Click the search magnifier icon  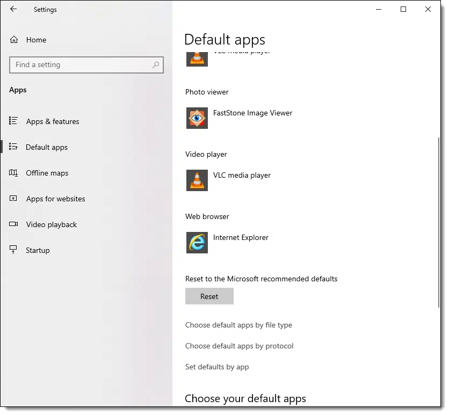[x=156, y=64]
